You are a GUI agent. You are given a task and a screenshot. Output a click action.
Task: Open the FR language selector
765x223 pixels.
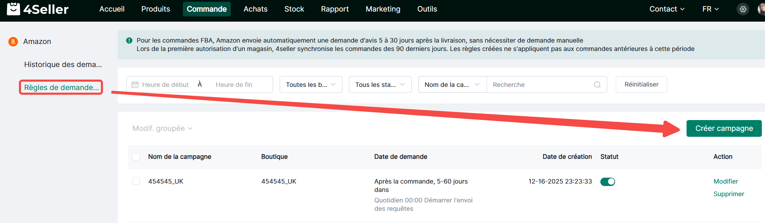(710, 9)
